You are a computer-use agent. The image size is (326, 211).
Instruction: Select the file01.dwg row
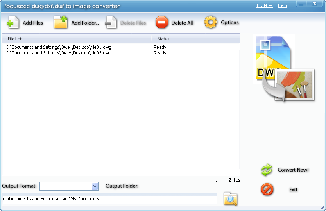(121, 47)
